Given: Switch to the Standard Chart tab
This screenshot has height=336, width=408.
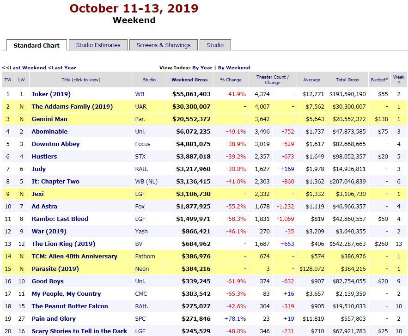Looking at the screenshot, I should pos(37,45).
